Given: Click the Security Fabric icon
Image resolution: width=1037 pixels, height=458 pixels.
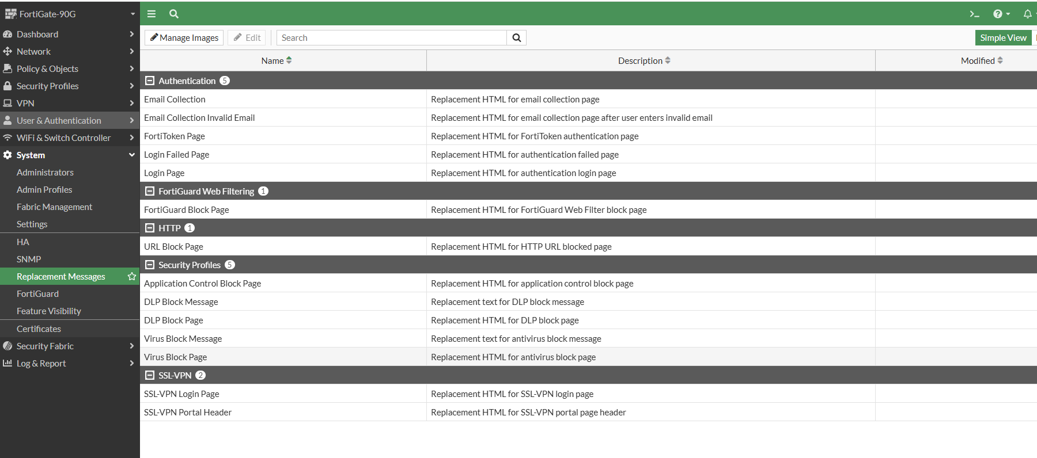Looking at the screenshot, I should tap(7, 346).
